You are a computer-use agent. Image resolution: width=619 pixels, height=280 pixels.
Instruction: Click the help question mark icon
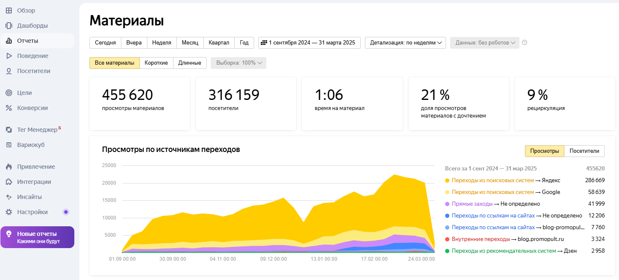pos(524,42)
